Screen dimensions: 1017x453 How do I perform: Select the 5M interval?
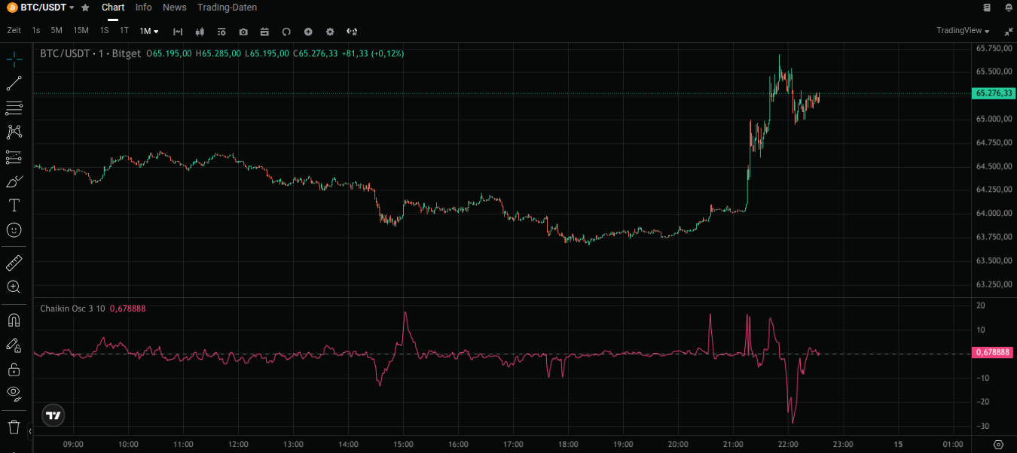coord(56,31)
